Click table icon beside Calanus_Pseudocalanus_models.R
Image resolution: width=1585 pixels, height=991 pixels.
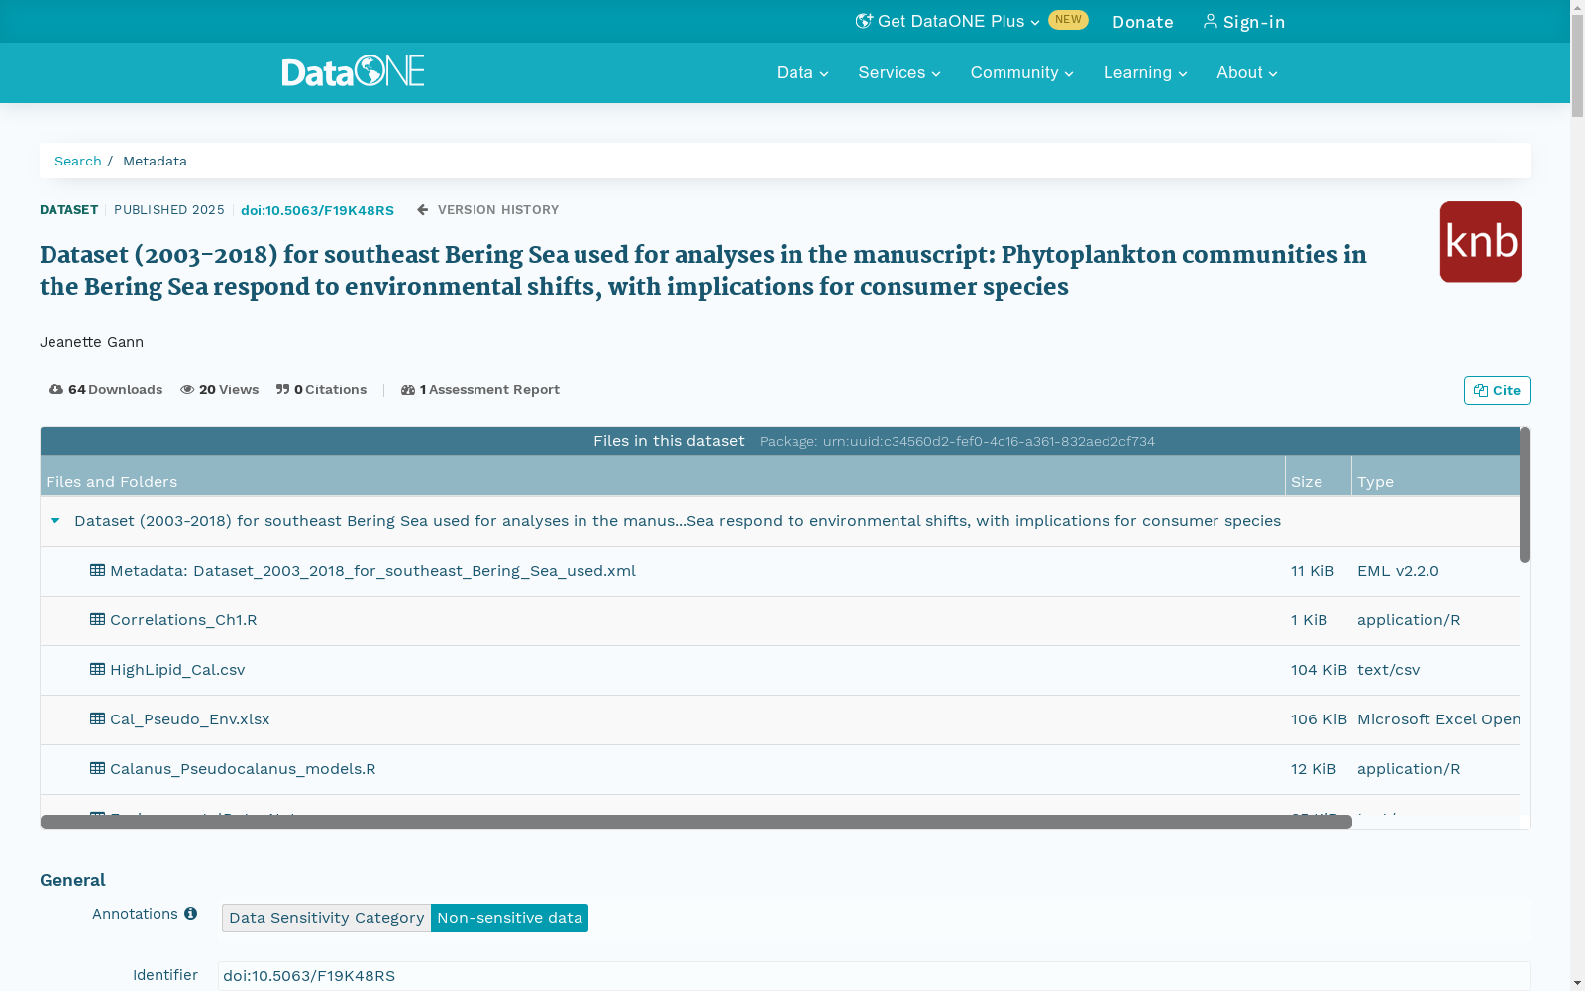pyautogui.click(x=97, y=768)
